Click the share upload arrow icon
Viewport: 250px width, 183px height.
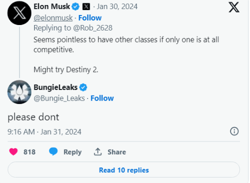(x=98, y=151)
